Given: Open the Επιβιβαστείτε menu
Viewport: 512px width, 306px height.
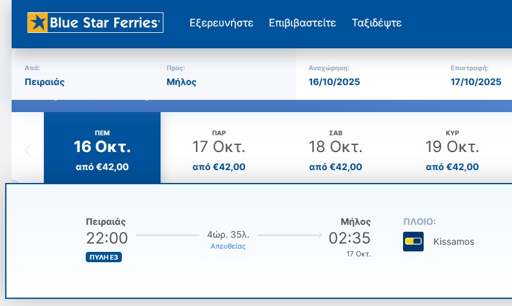Looking at the screenshot, I should click(302, 23).
